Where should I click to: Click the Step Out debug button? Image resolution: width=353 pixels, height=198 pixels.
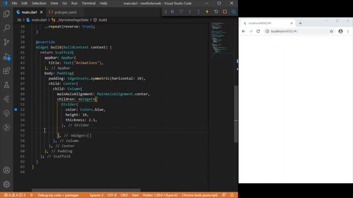[199, 12]
